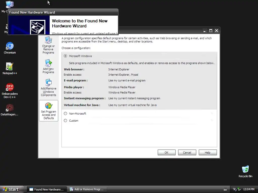
Task: Open Embarcadero Dev-C++ desktop shortcut
Action: coord(10,90)
